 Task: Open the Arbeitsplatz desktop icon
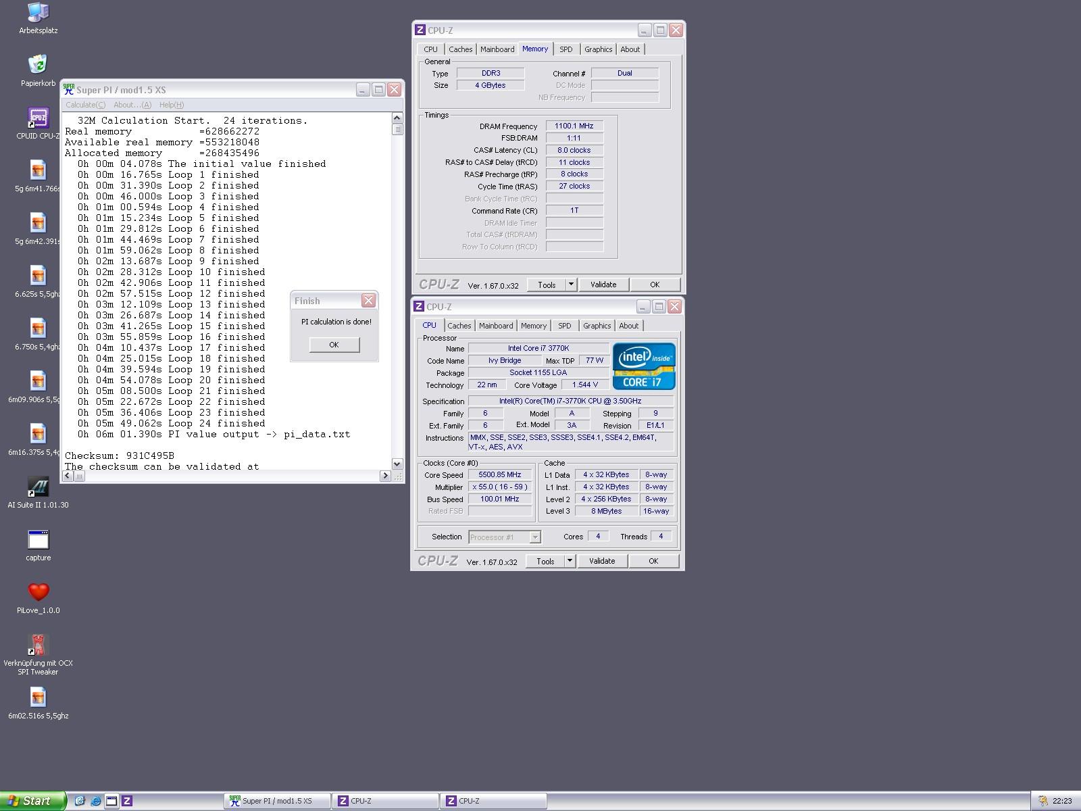[38, 12]
